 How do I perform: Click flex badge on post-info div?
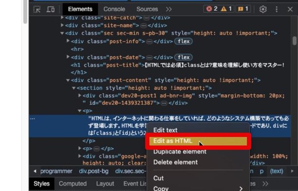pyautogui.click(x=184, y=41)
